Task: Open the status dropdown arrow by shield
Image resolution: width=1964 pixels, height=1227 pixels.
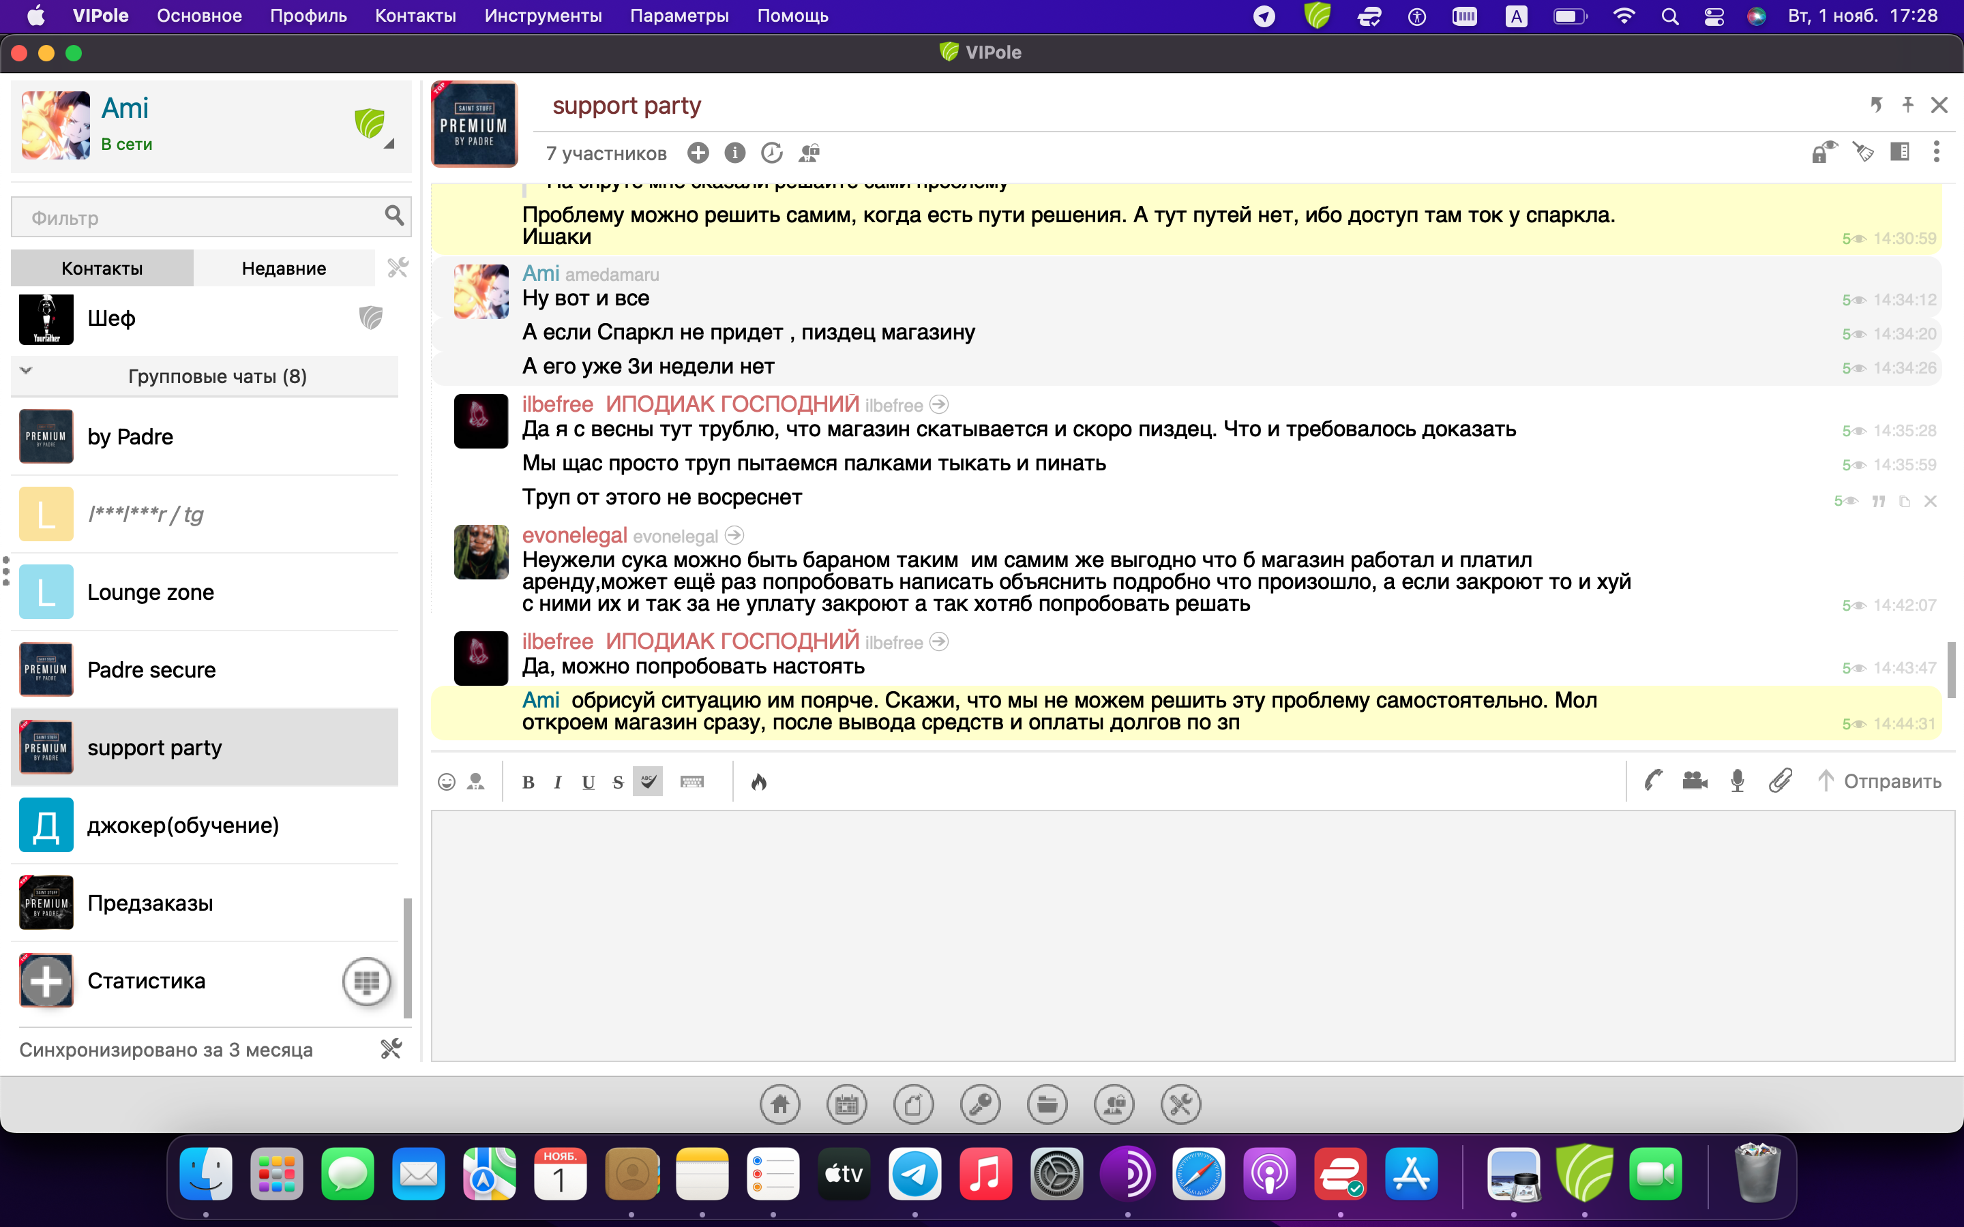Action: [x=389, y=144]
